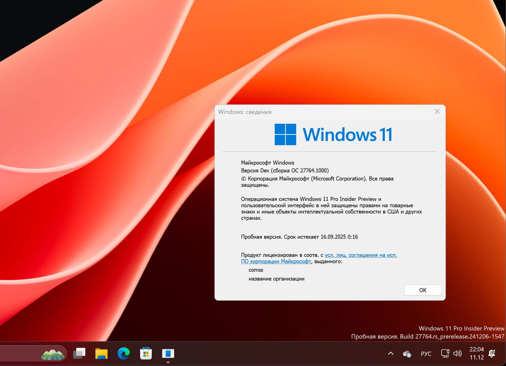
Task: Select the About Windows app icon on taskbar
Action: point(168,354)
